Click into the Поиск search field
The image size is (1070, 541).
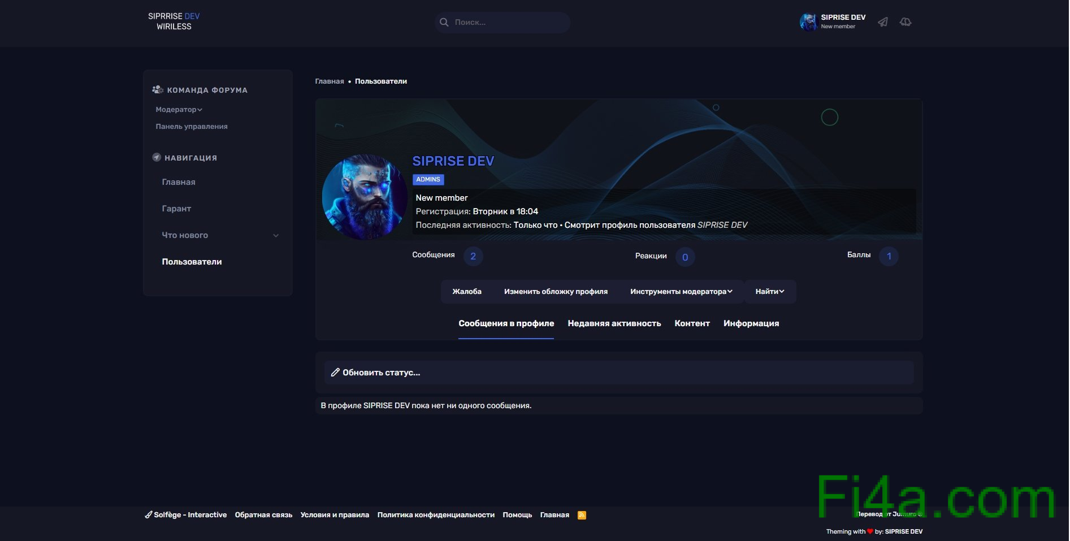tap(509, 23)
